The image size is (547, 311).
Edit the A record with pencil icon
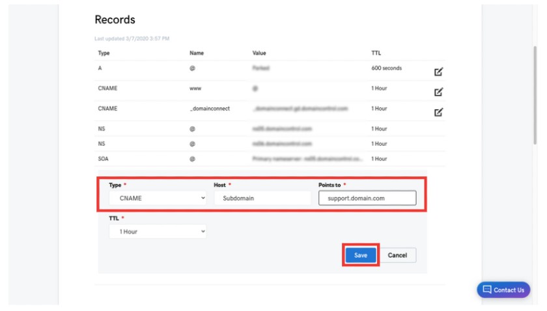[x=438, y=72]
